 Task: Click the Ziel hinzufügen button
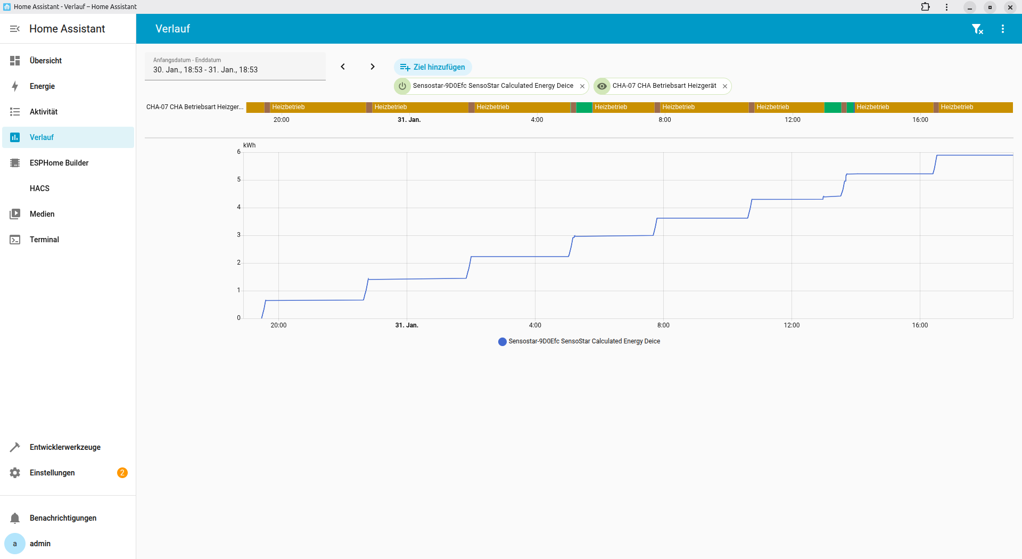pos(433,67)
